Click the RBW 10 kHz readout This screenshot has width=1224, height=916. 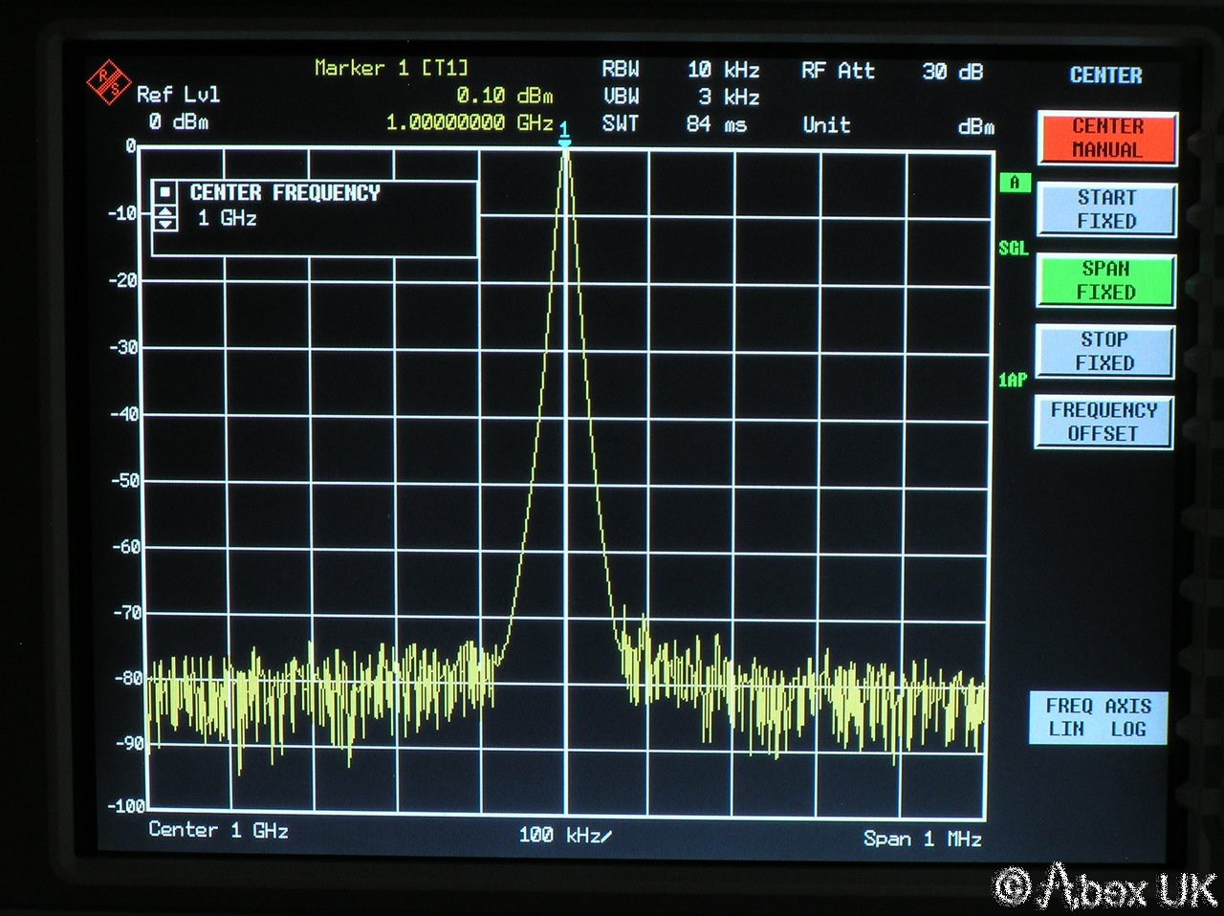680,70
